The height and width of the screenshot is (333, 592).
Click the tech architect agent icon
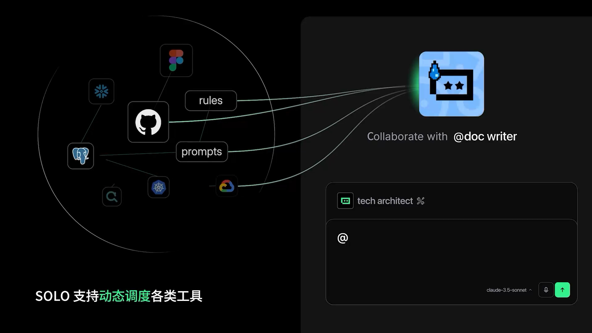click(345, 201)
